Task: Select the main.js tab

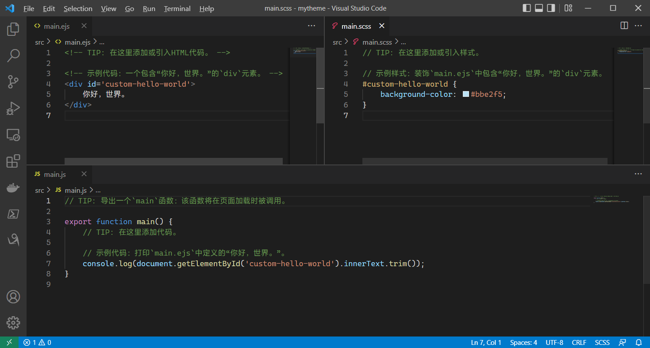Action: click(59, 174)
